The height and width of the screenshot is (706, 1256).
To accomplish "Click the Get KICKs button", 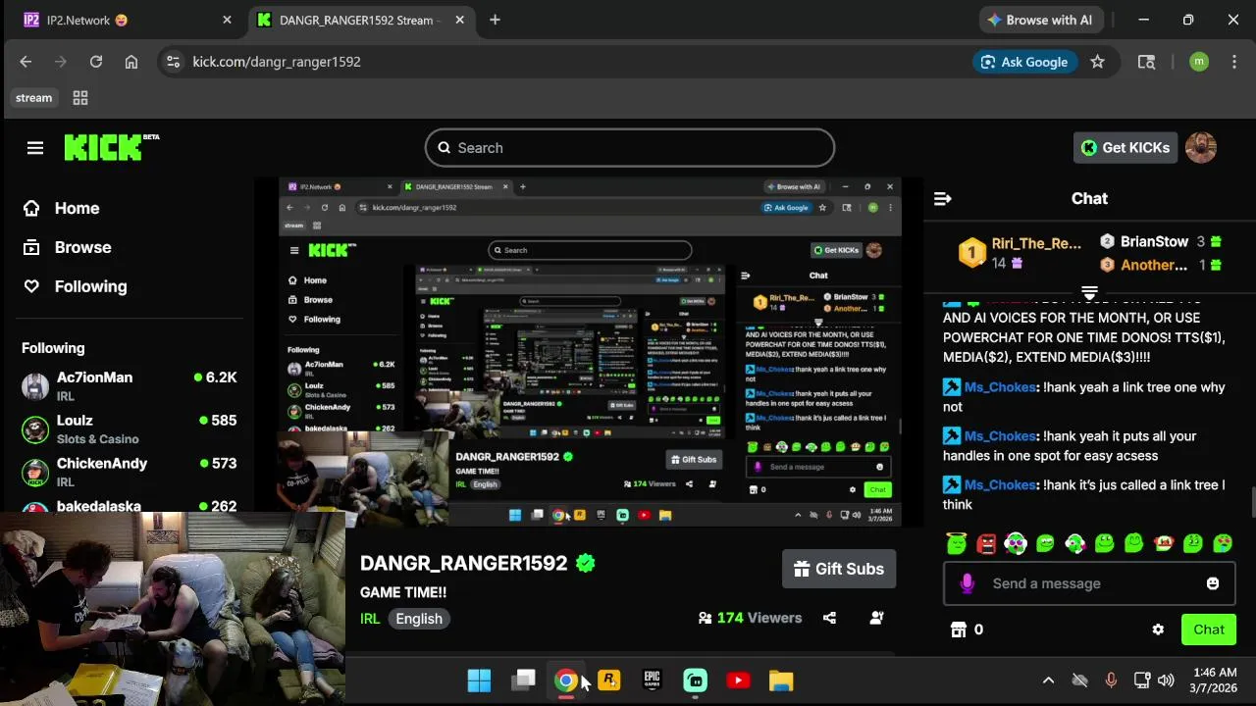I will 1125,148.
